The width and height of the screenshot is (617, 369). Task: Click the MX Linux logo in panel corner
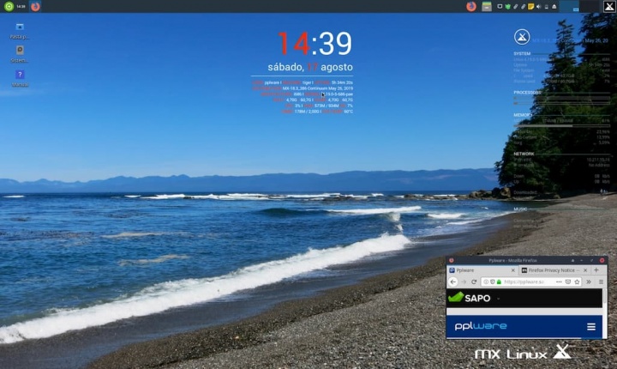tap(609, 6)
